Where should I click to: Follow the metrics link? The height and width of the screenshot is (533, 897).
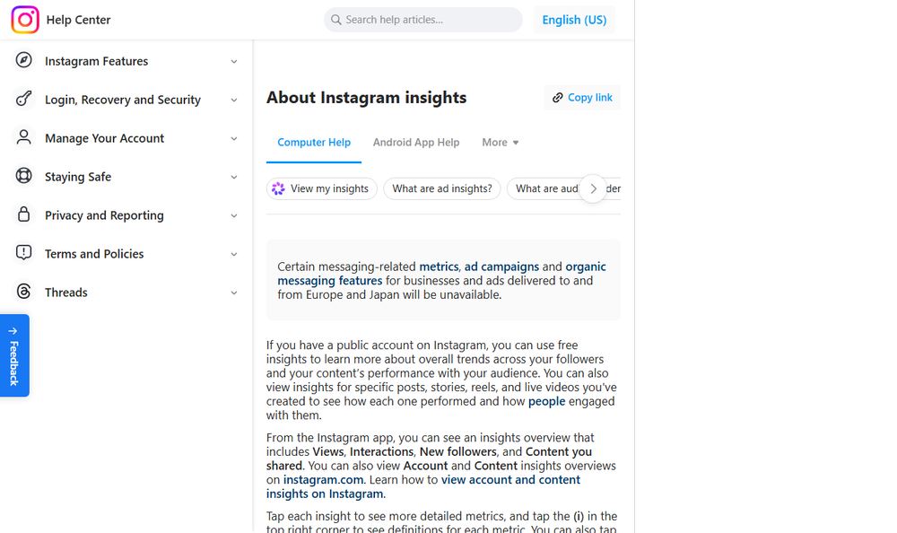click(x=439, y=266)
